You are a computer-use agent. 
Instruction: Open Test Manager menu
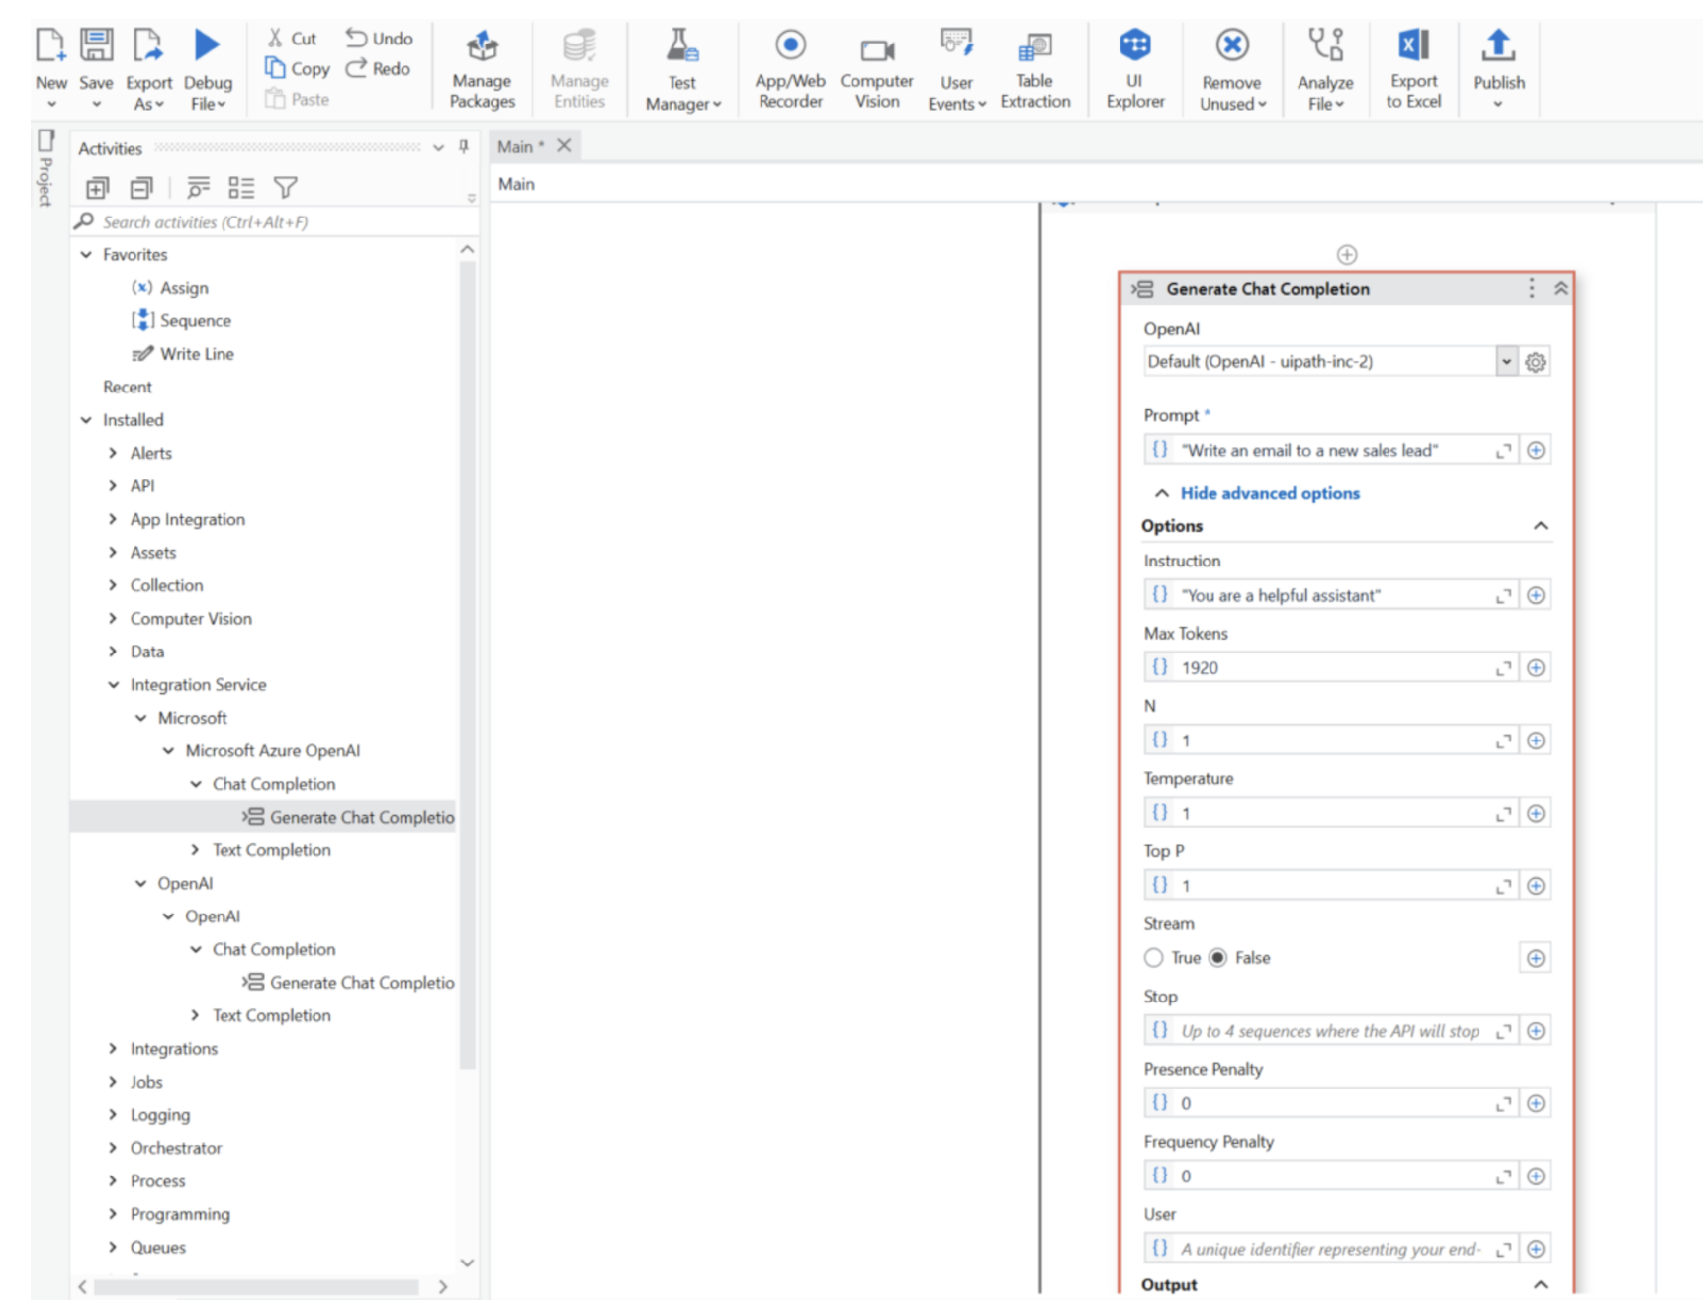(682, 69)
